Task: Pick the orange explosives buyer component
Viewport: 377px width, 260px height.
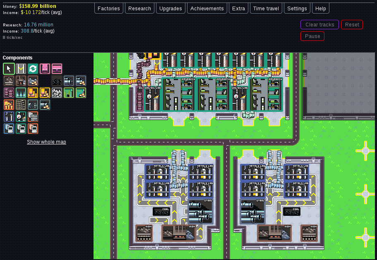Action: tap(9, 105)
